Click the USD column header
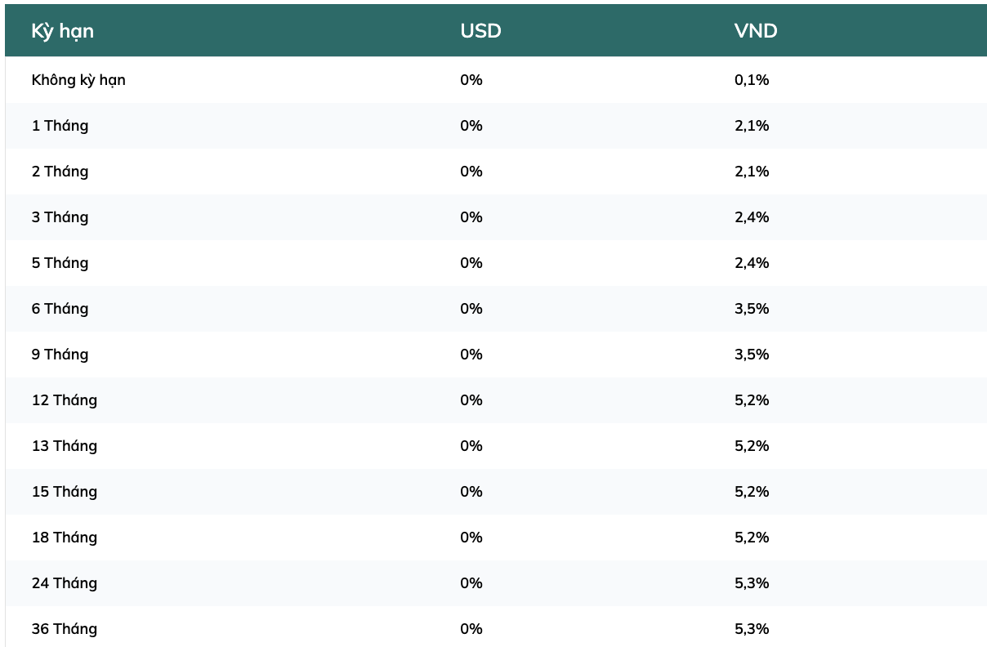 click(480, 31)
